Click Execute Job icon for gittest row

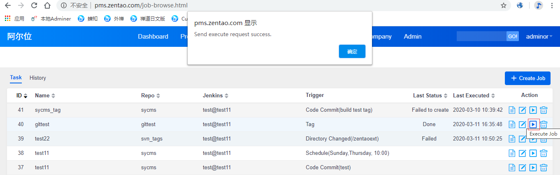click(x=533, y=124)
